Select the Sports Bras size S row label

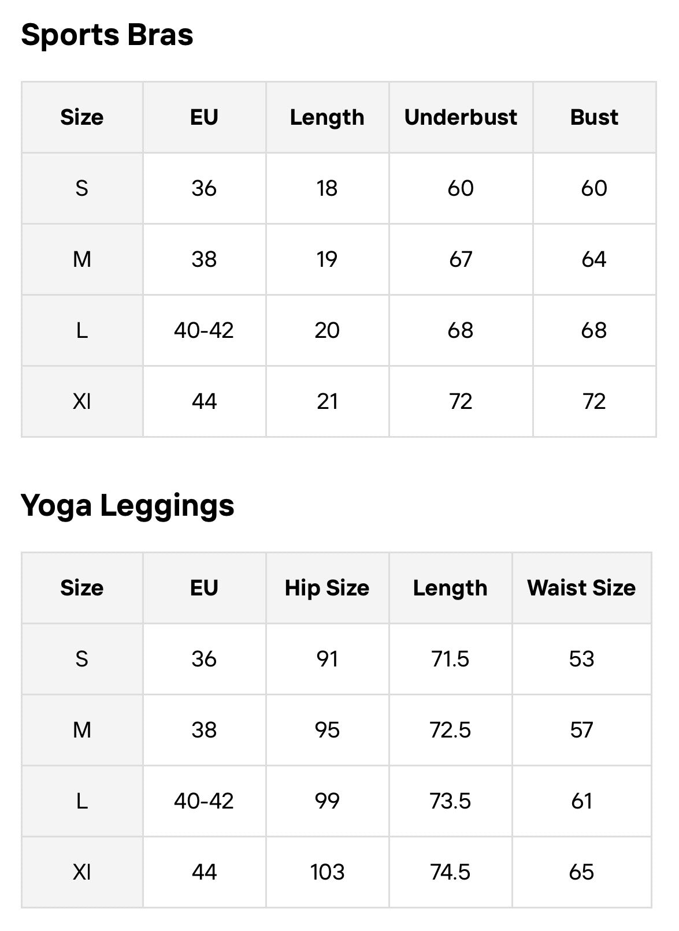click(82, 188)
